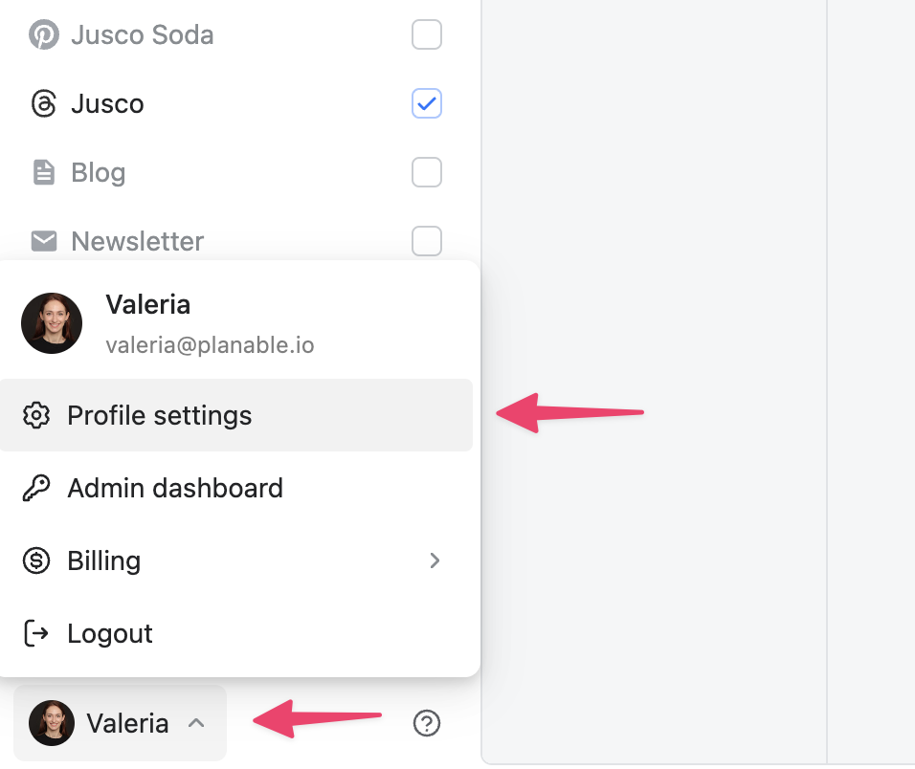915x769 pixels.
Task: Check the Newsletter checkbox
Action: [x=426, y=241]
